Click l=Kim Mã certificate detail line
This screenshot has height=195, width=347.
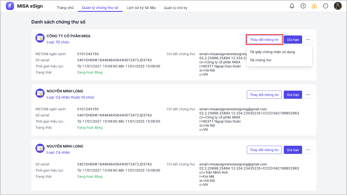[207, 176]
